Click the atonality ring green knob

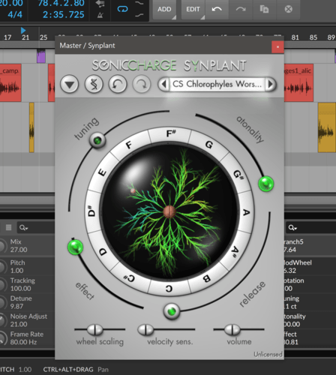[x=266, y=184]
